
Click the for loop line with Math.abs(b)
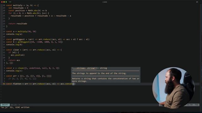[x=29, y=13]
